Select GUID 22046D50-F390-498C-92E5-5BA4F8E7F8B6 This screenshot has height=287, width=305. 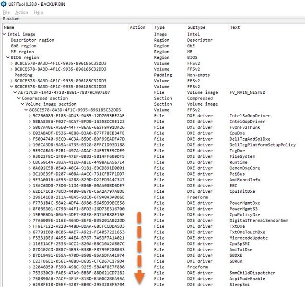(x=79, y=267)
